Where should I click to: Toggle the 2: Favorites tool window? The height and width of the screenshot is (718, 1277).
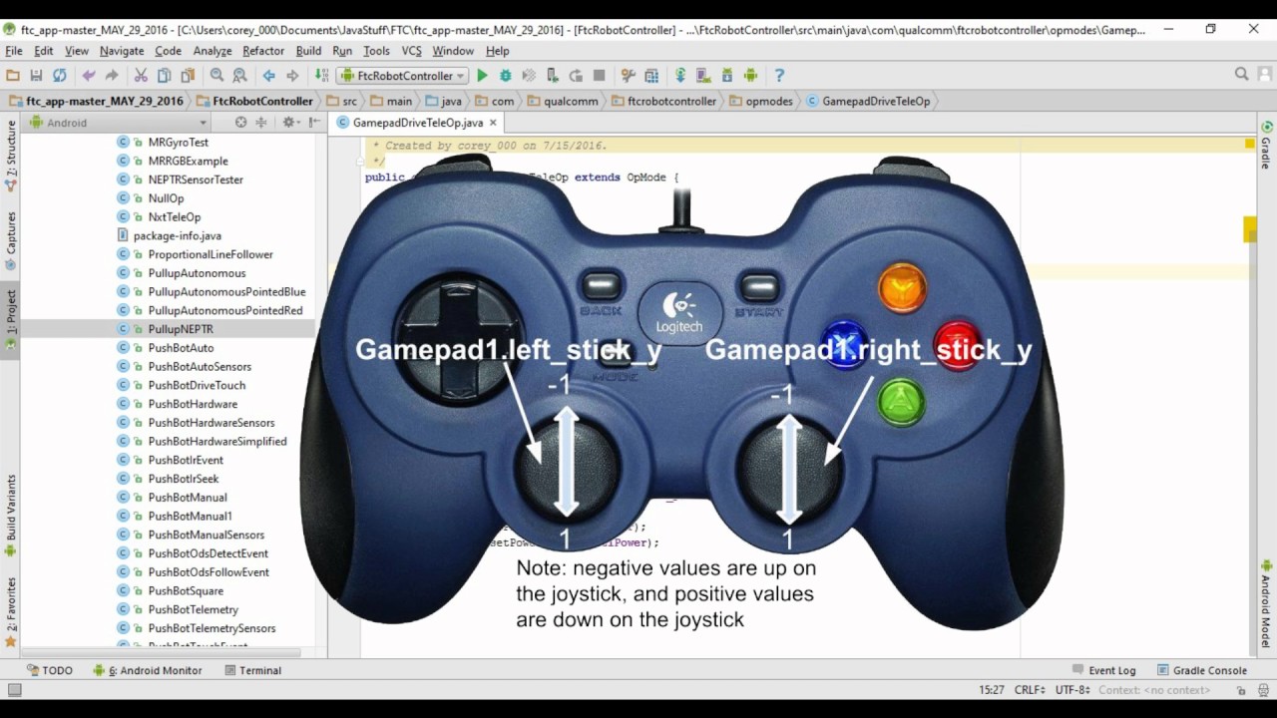[x=11, y=612]
